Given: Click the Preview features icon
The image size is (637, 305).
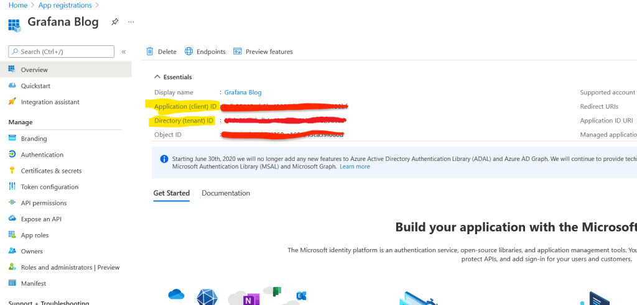Looking at the screenshot, I should tap(238, 52).
